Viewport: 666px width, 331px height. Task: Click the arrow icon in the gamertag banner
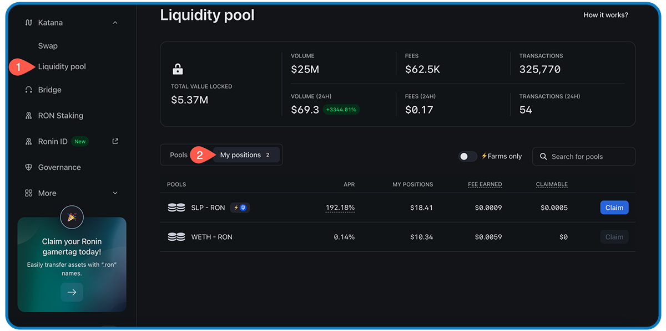(72, 292)
